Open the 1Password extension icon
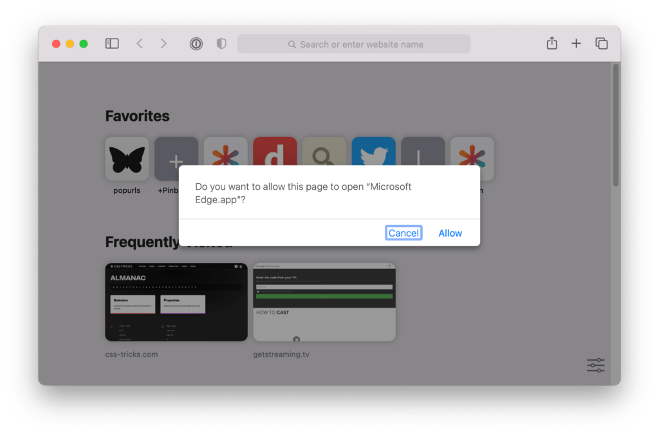 tap(196, 44)
